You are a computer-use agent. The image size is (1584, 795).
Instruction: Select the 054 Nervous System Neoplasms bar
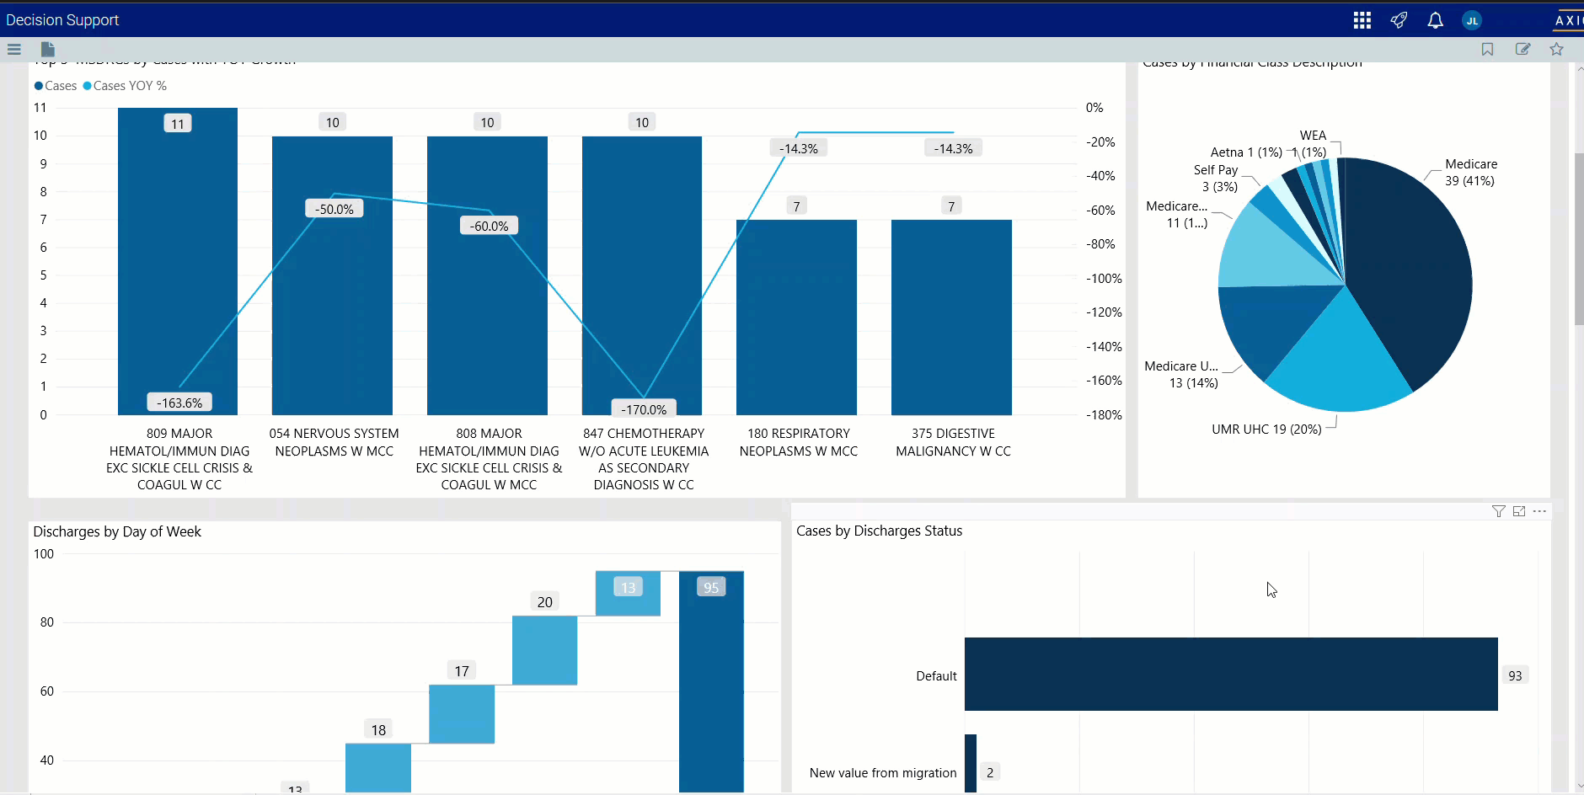[x=332, y=275]
